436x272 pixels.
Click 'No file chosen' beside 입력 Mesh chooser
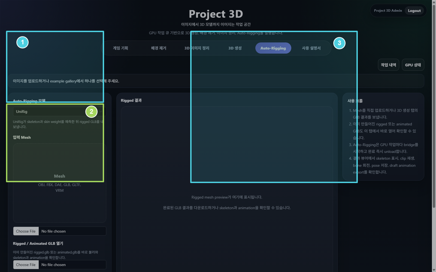coord(53,231)
